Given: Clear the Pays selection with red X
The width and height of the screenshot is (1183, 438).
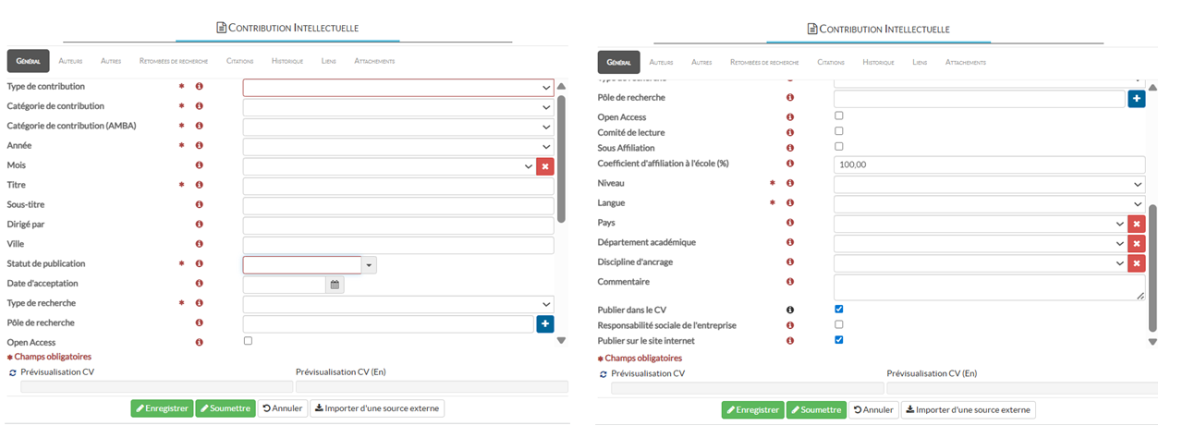Looking at the screenshot, I should point(1137,224).
